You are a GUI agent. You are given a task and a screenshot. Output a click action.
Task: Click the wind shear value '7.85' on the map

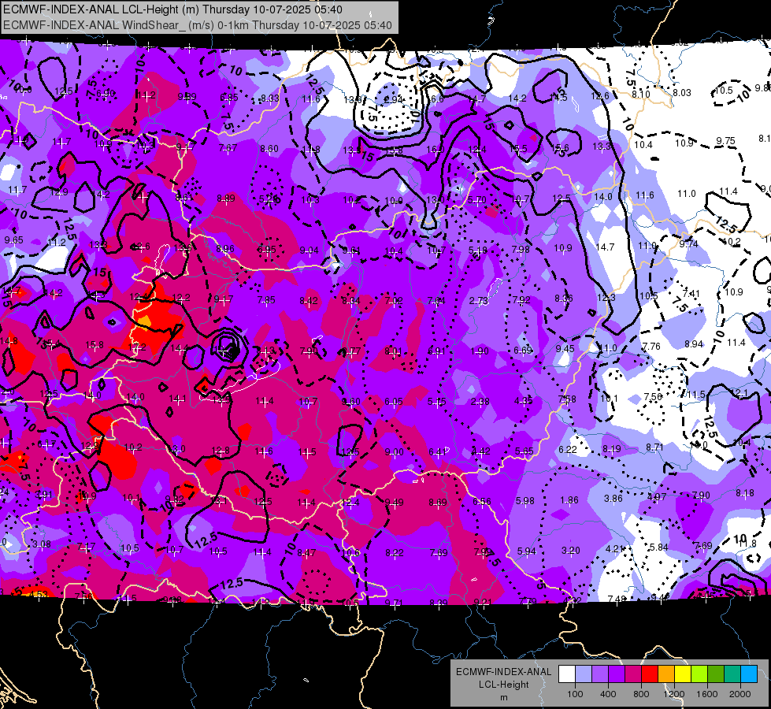(x=266, y=299)
